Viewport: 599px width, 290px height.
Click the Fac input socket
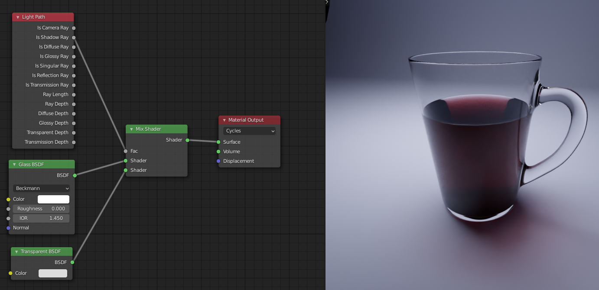[x=126, y=151]
